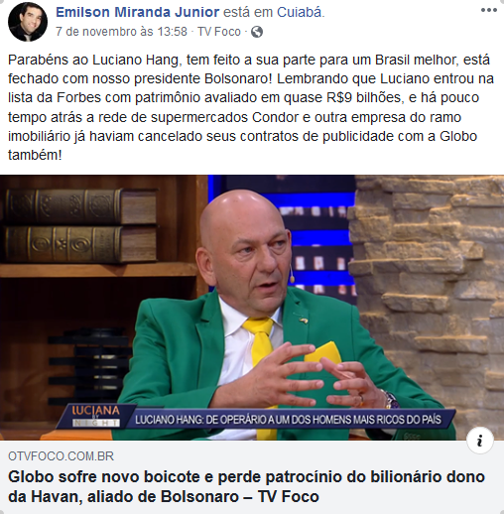Click the caption banner about Luciano Hang

288,420
